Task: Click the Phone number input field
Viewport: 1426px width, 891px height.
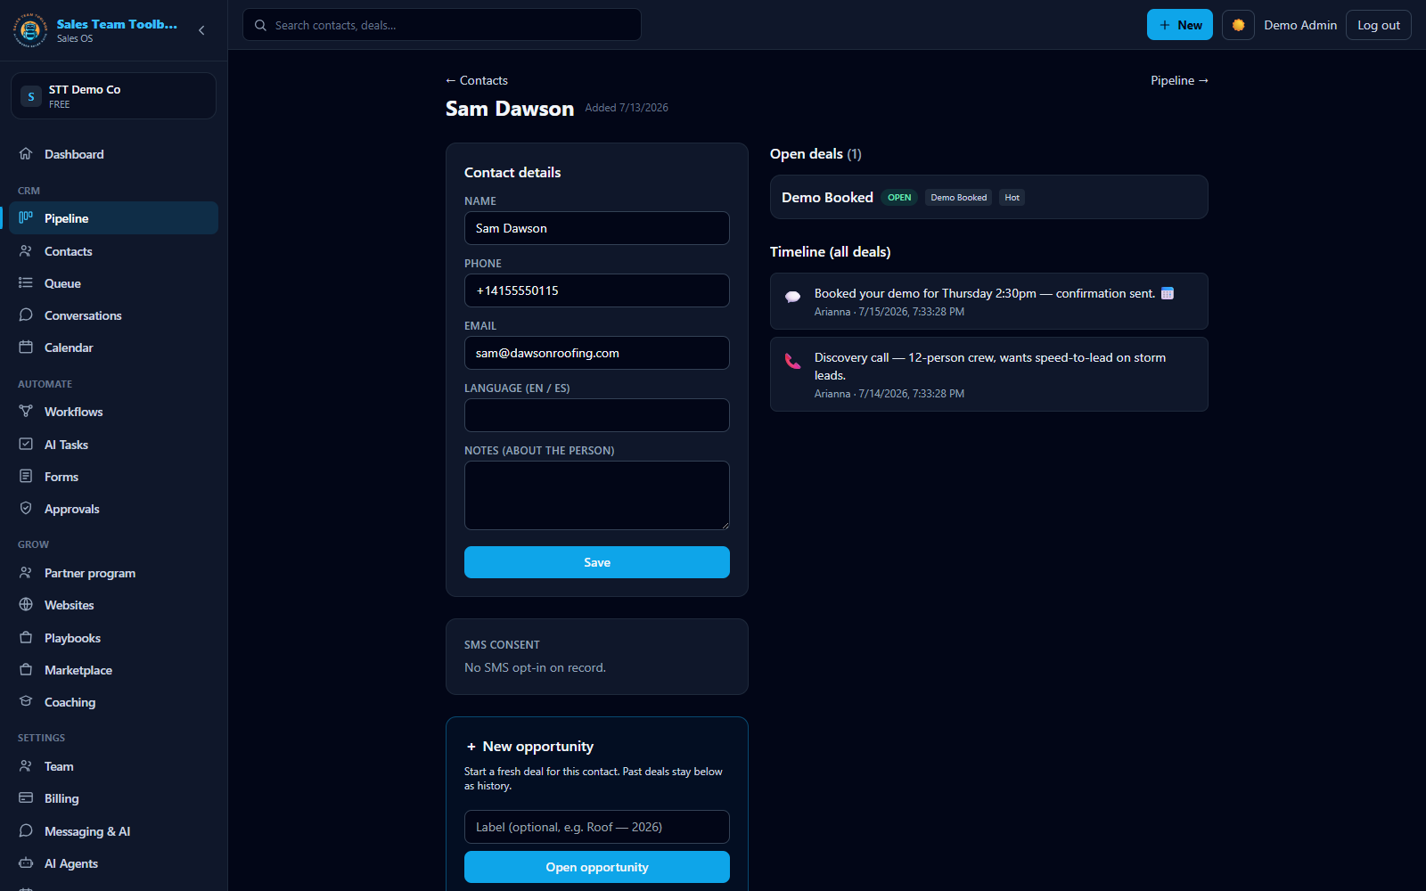Action: [597, 290]
